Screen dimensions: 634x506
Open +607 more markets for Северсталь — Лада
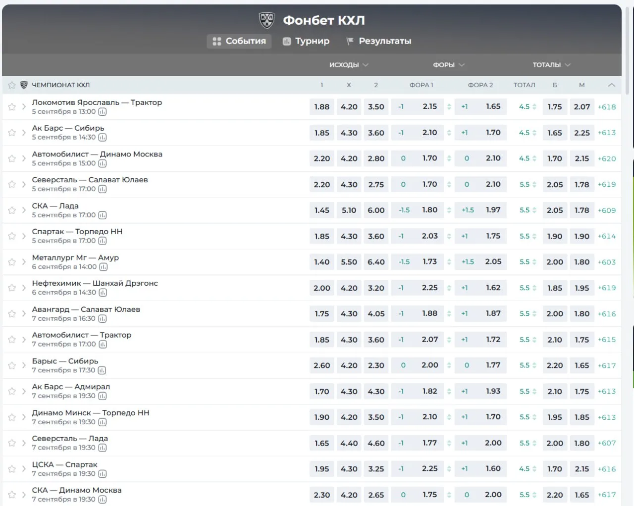coord(607,443)
